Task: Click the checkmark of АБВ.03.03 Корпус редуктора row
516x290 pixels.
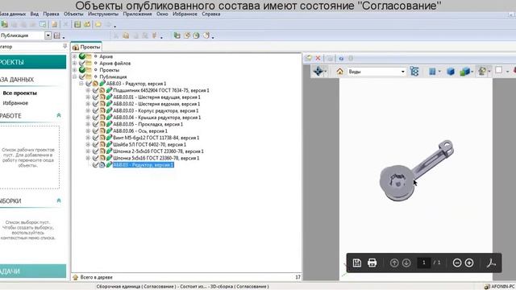Action: tap(95, 110)
